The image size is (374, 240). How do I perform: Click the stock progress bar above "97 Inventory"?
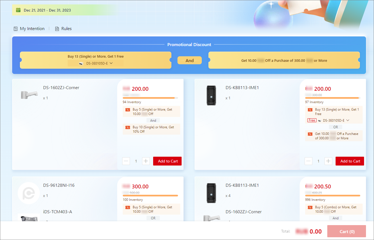(333, 98)
